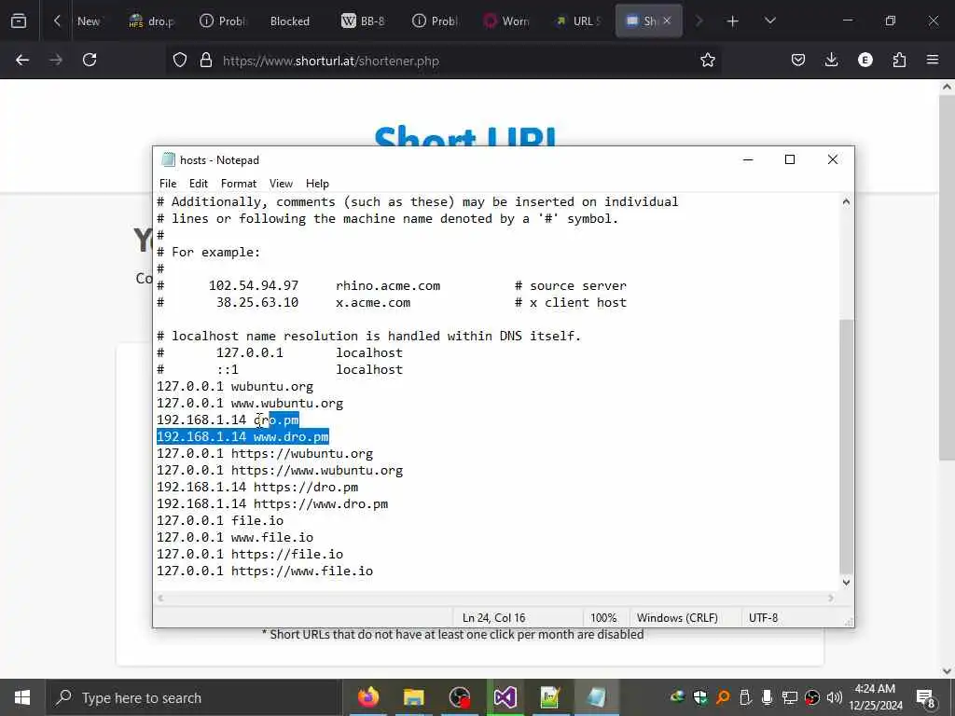The image size is (955, 716).
Task: Open Firefox from the taskbar
Action: [x=367, y=697]
